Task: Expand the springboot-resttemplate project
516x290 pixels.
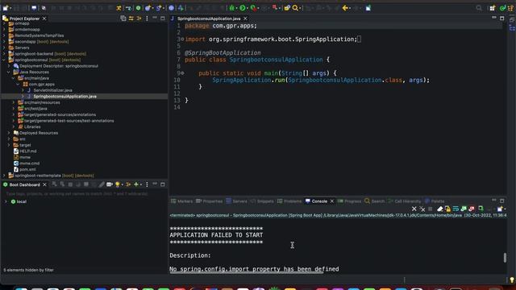Action: point(4,176)
